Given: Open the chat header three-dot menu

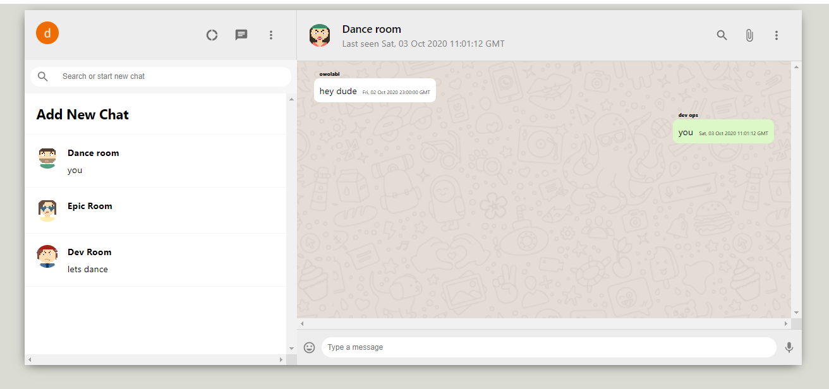Looking at the screenshot, I should click(x=777, y=35).
